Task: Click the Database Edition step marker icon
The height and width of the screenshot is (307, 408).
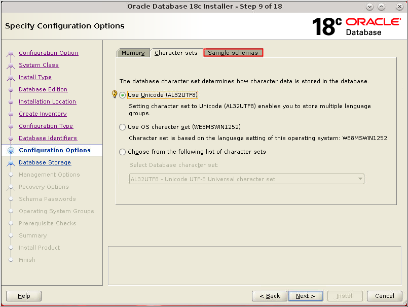Action: (11, 90)
